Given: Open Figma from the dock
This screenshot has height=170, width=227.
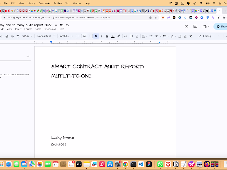Looking at the screenshot, I should pos(149,164).
